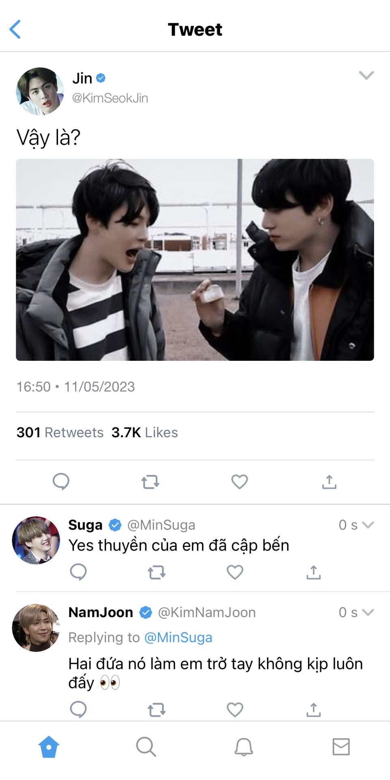
Task: Open the chevron menu on Suga's reply
Action: coord(368,525)
